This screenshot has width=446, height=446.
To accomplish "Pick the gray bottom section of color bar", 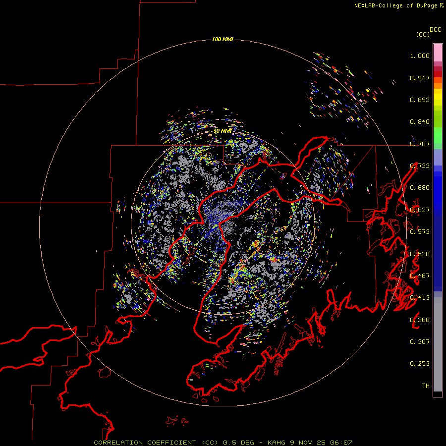I will [x=438, y=344].
